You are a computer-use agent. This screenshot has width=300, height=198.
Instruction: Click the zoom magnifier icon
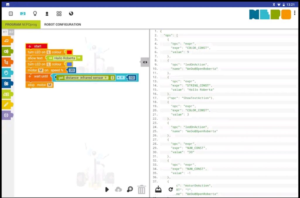pos(130,189)
